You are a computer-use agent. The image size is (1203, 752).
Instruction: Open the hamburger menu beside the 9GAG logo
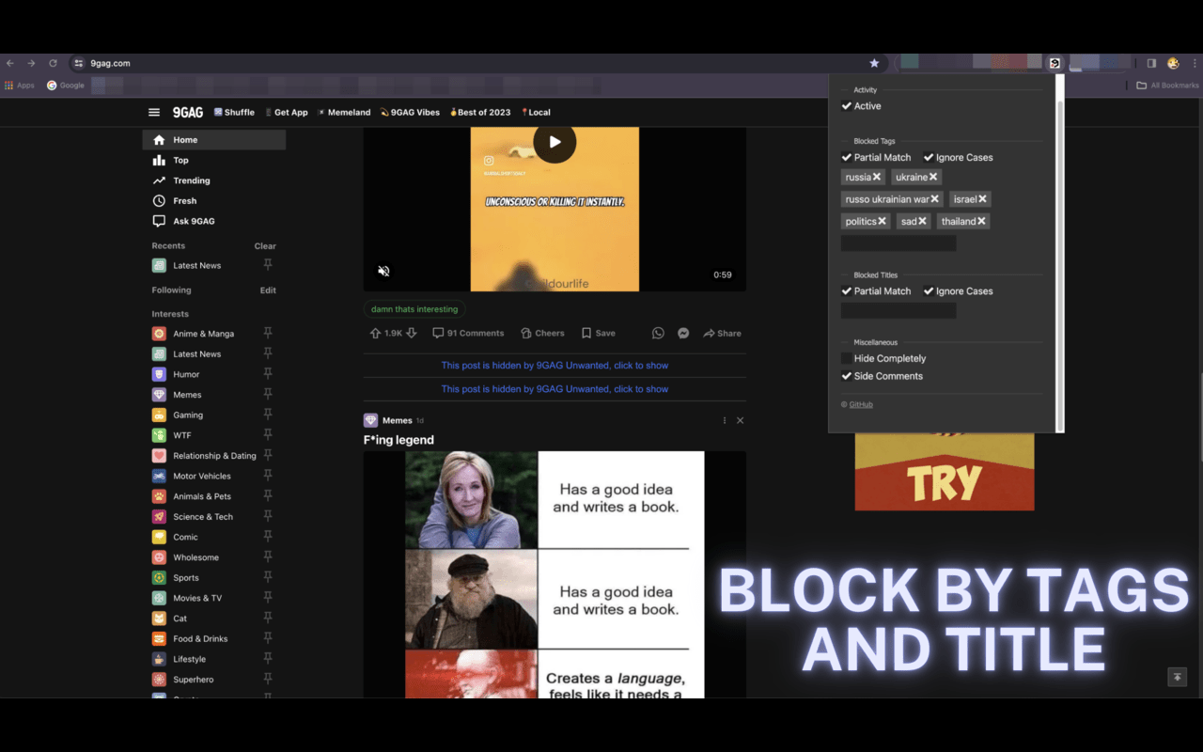tap(154, 112)
